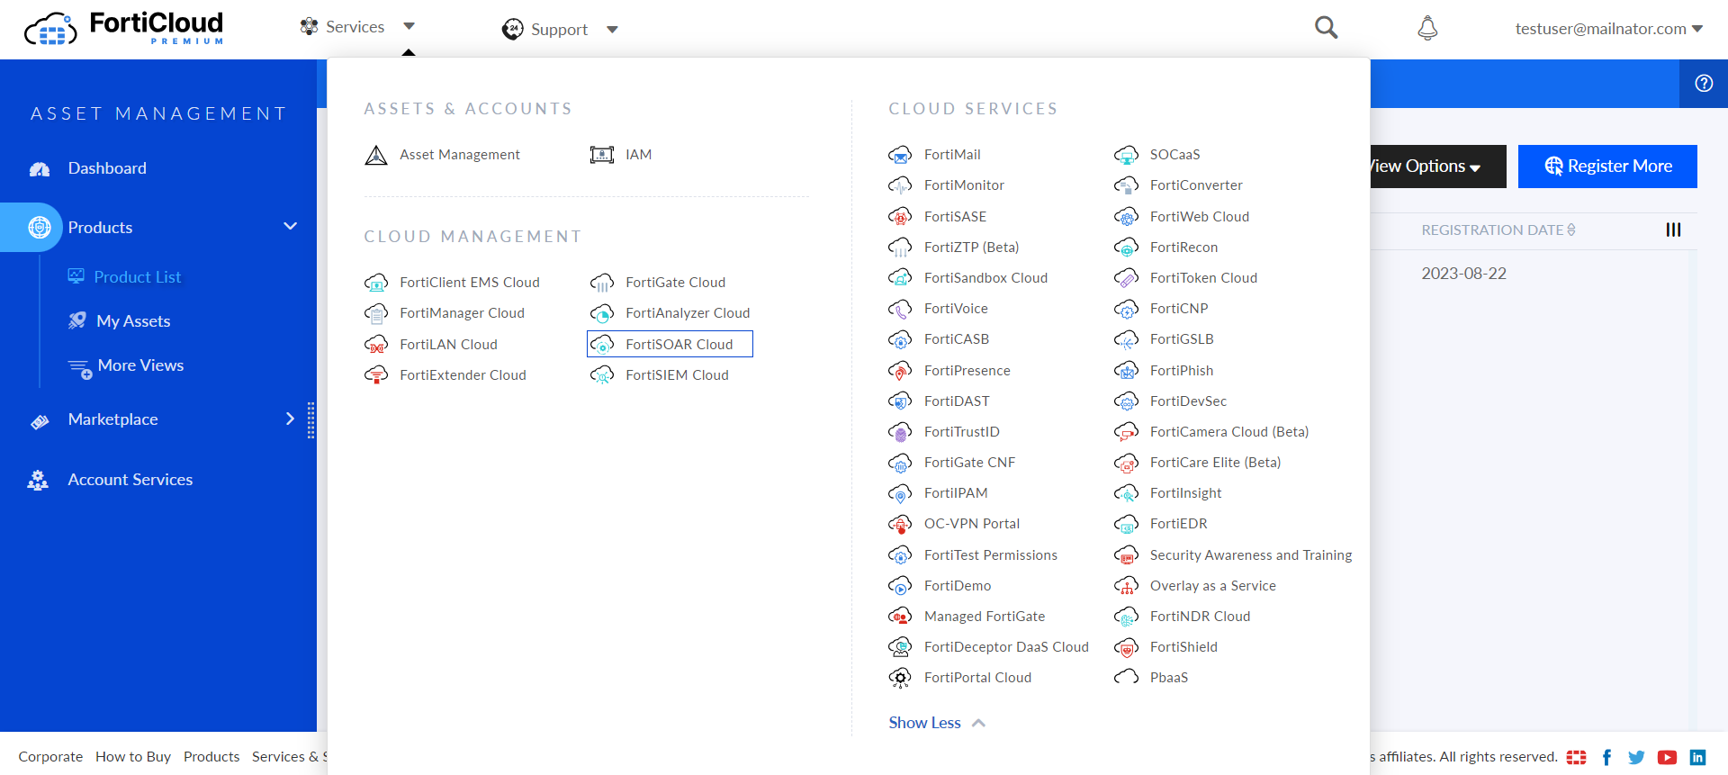
Task: Open FortiTest Permissions link
Action: [x=991, y=555]
